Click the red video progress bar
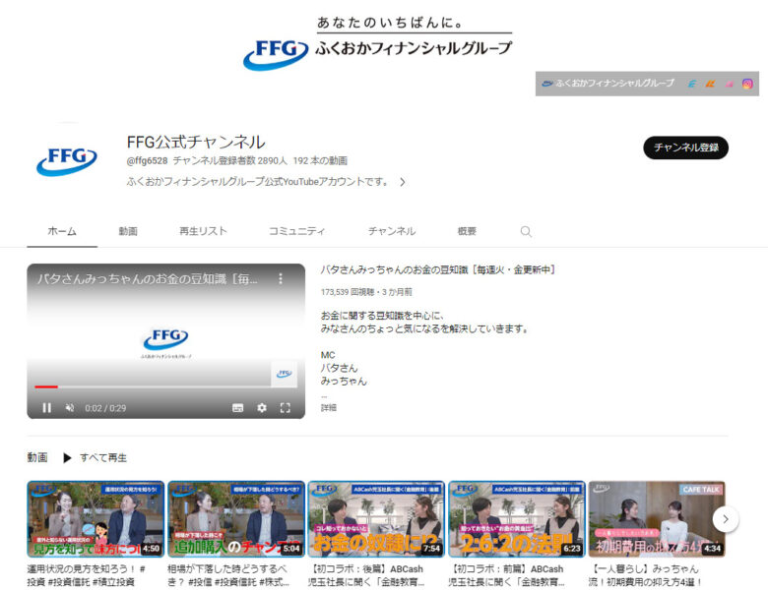 click(x=46, y=386)
